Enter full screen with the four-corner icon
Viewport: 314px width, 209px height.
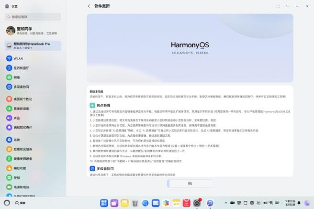[278, 6]
